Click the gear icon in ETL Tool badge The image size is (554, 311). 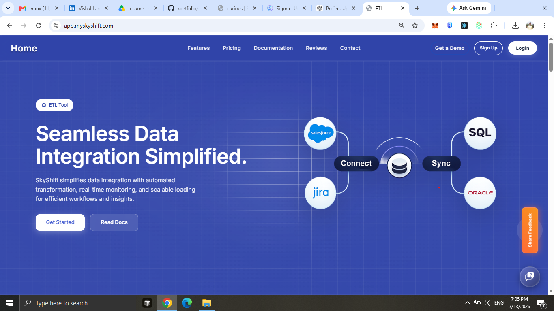(x=44, y=105)
